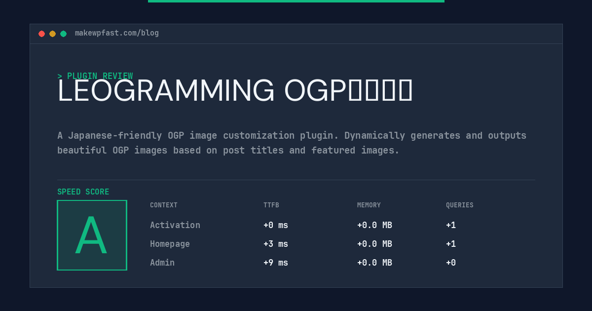Viewport: 592px width, 311px height.
Task: Click the plugin description paragraph
Action: point(292,143)
